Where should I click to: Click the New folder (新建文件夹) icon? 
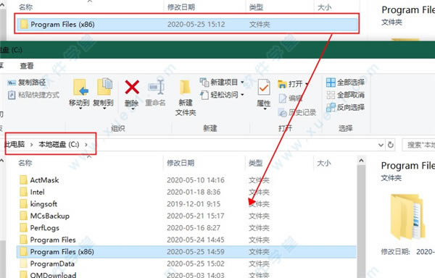(x=185, y=88)
